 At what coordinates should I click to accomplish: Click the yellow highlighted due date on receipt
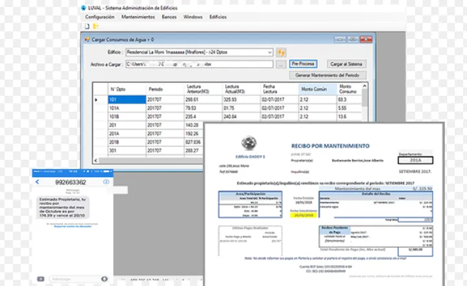pyautogui.click(x=304, y=215)
